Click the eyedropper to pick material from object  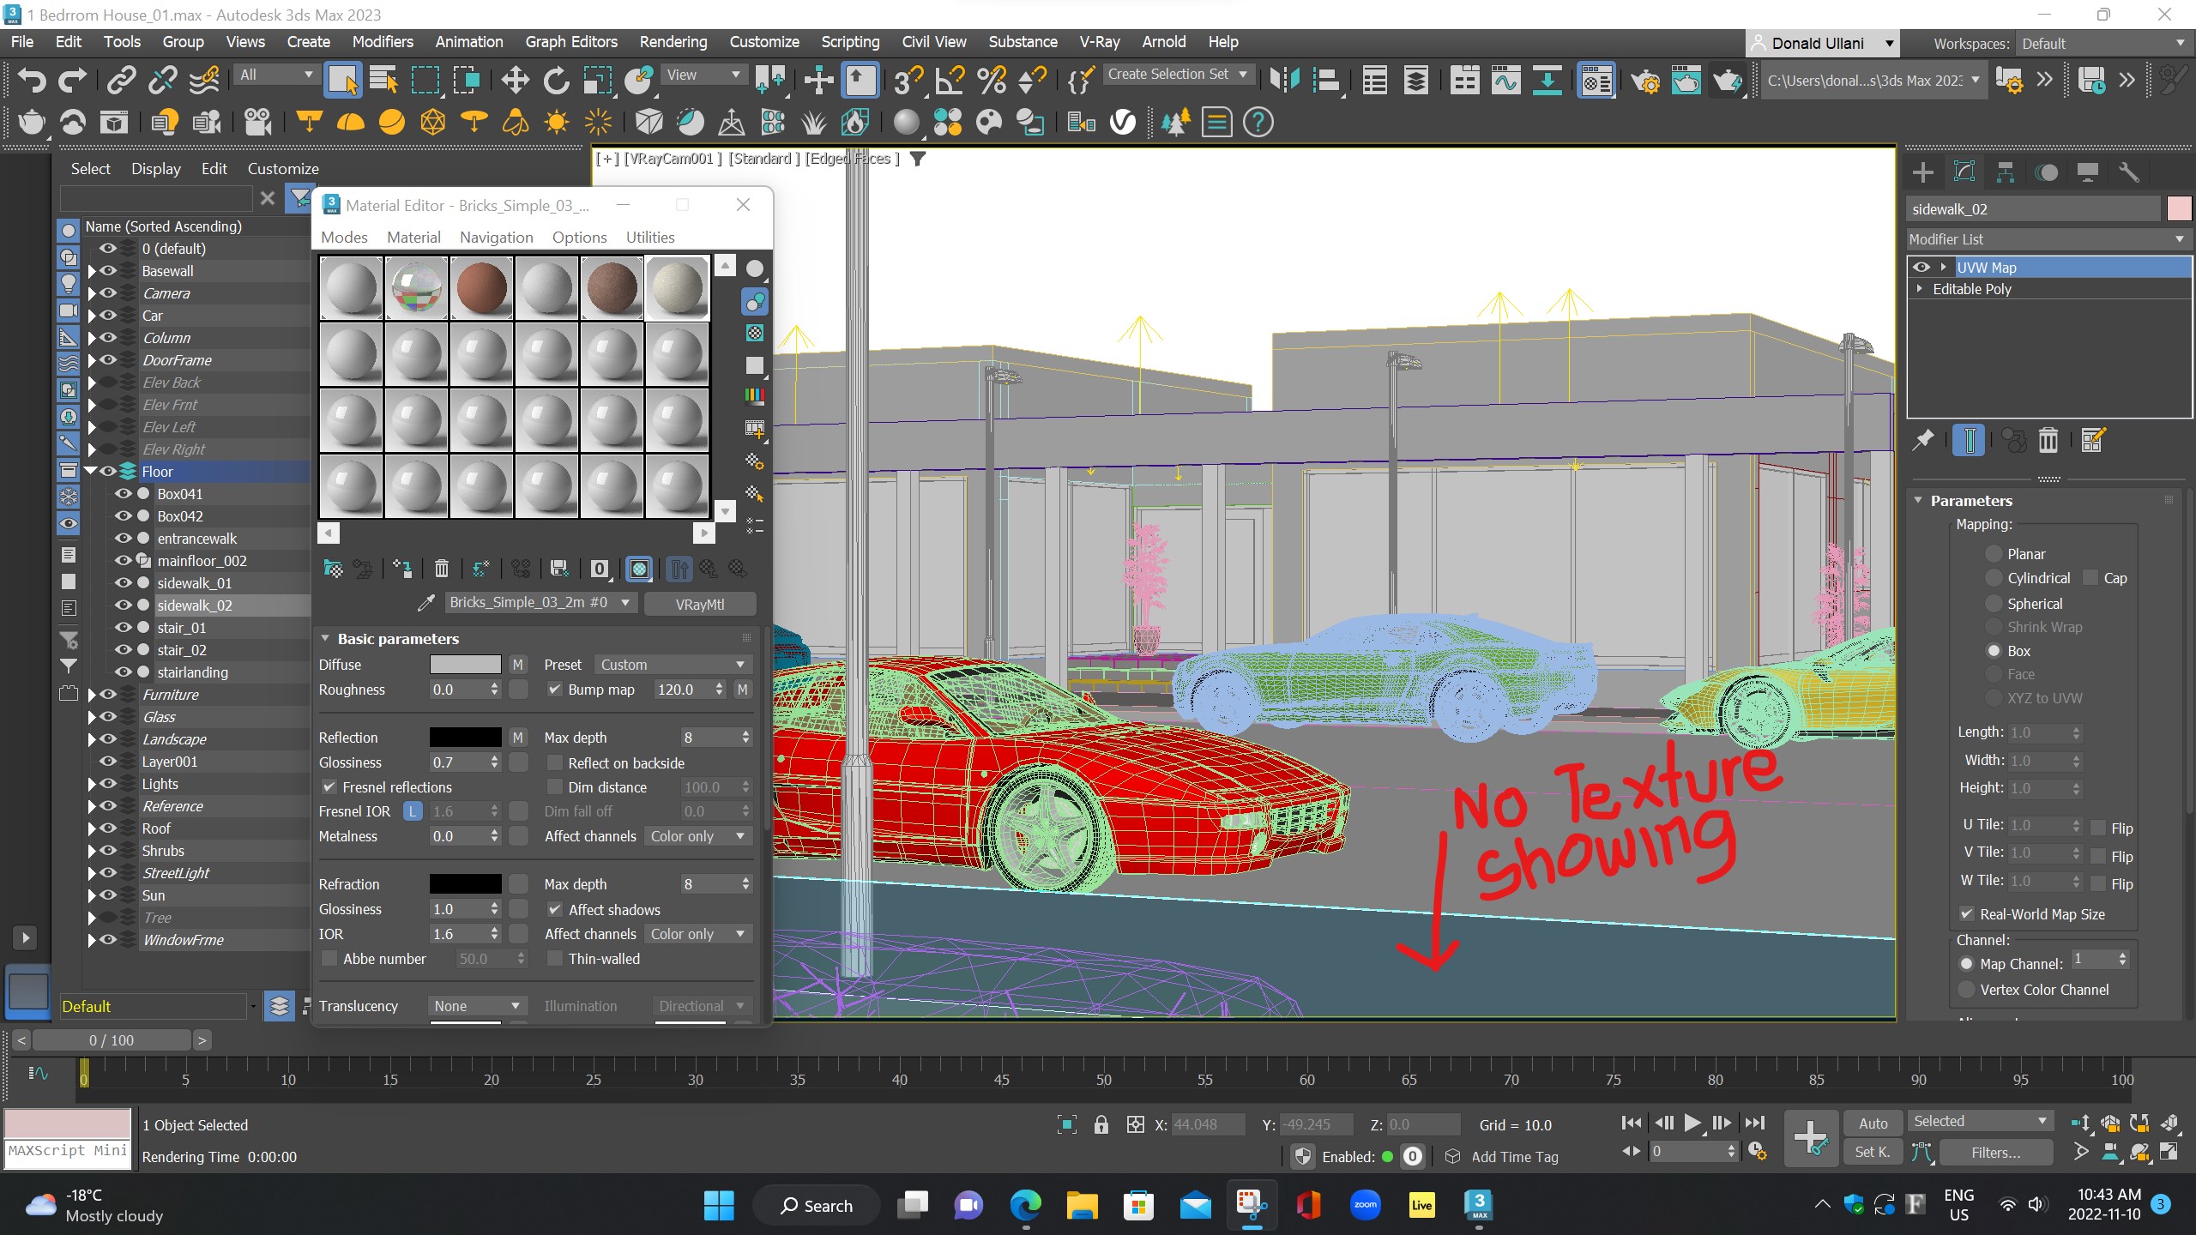(x=426, y=603)
